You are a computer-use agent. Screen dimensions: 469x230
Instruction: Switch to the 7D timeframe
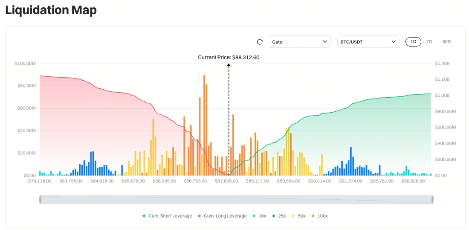[x=429, y=42]
